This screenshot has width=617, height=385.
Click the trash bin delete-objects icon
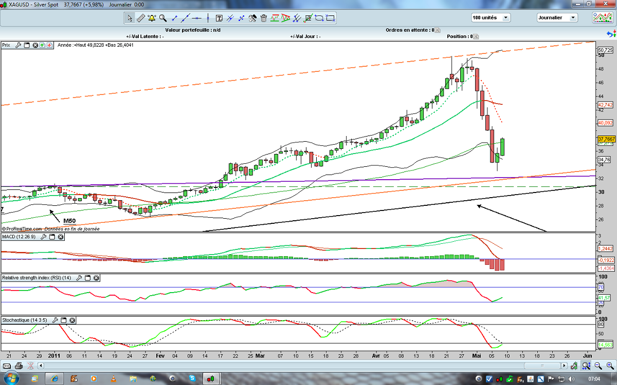[264, 18]
